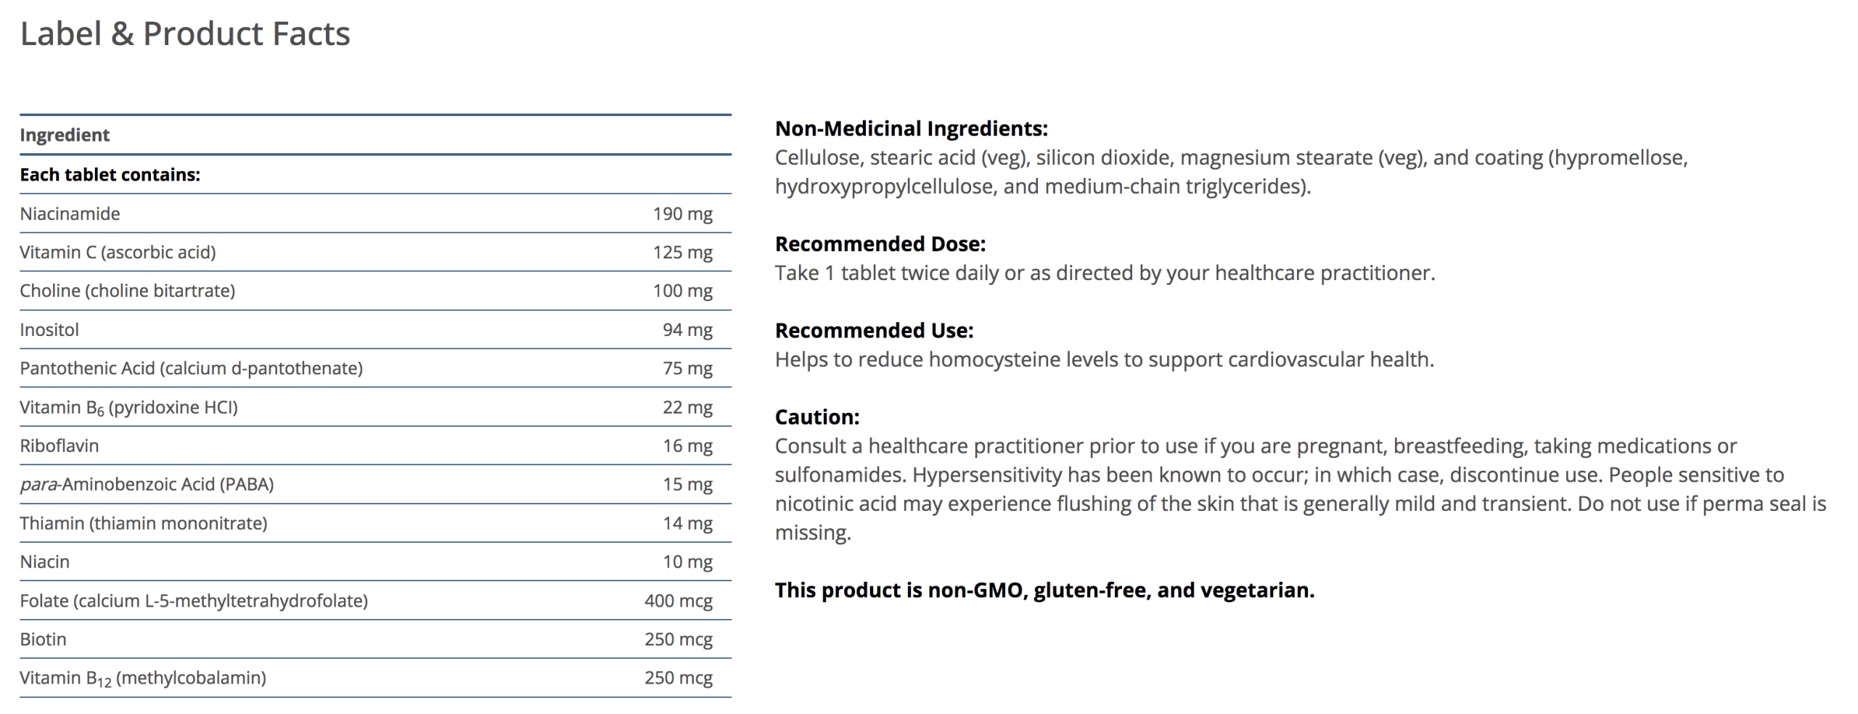Click the 400 mcg Folate amount
1858x714 pixels.
click(x=678, y=602)
